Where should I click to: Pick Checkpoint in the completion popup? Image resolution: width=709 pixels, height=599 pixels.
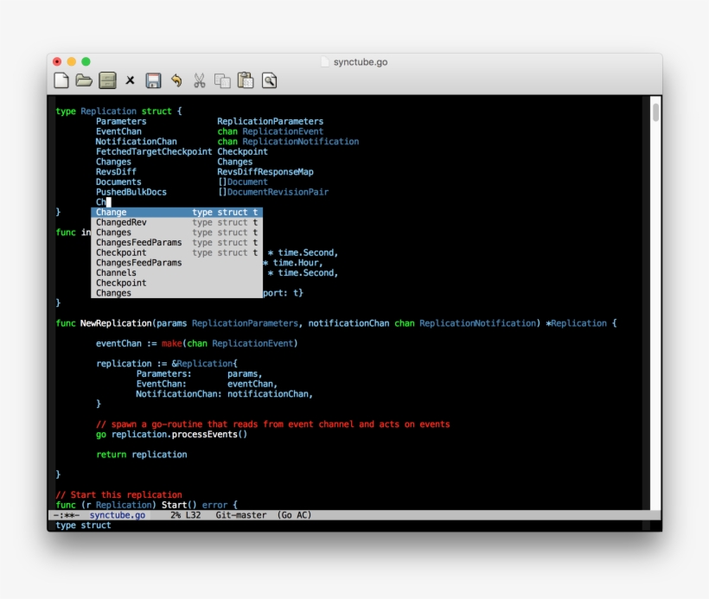[121, 252]
